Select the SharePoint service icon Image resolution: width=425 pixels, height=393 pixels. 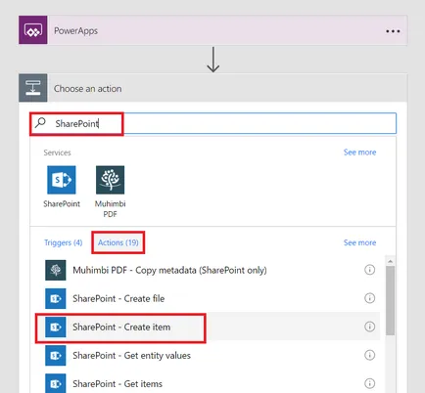(62, 180)
